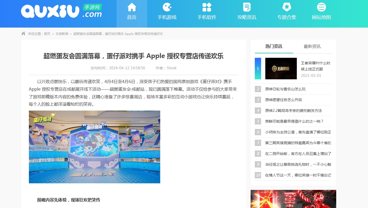Viewport: 368px width, 208px height.
Task: Click the 手机游戏 pac-man icon
Action: 167,7
